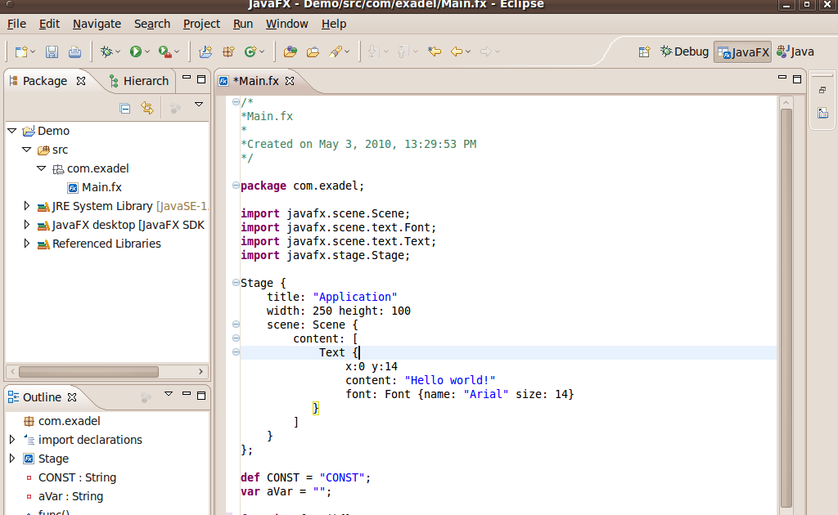Viewport: 838px width, 515px height.
Task: Click the Print icon in toolbar
Action: coord(74,51)
